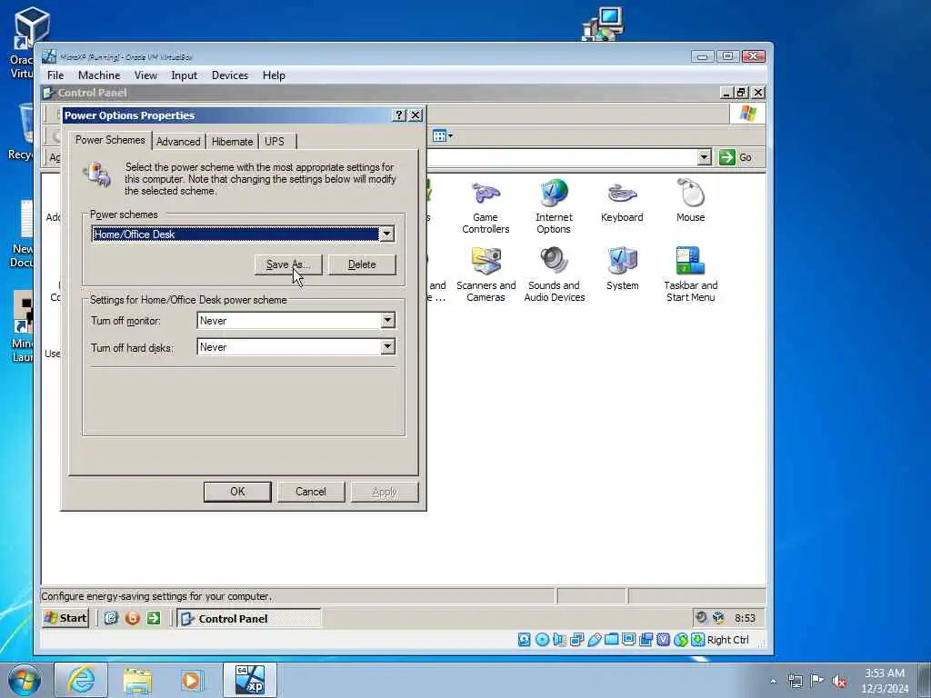This screenshot has width=931, height=698.
Task: Open Windows Media Player from host taskbar
Action: (193, 680)
